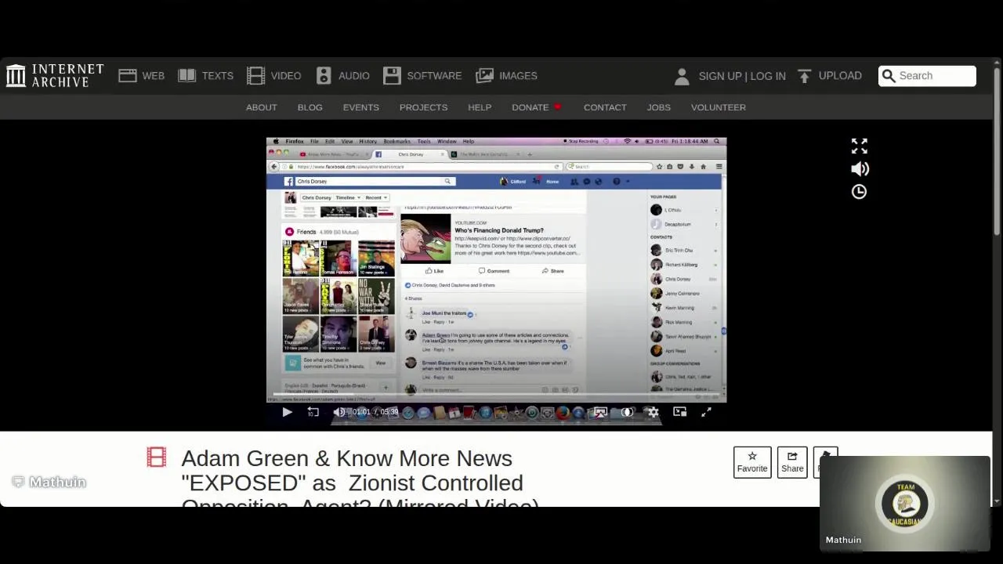Click the IMAGES navigation label
Viewport: 1003px width, 564px height.
[x=518, y=76]
